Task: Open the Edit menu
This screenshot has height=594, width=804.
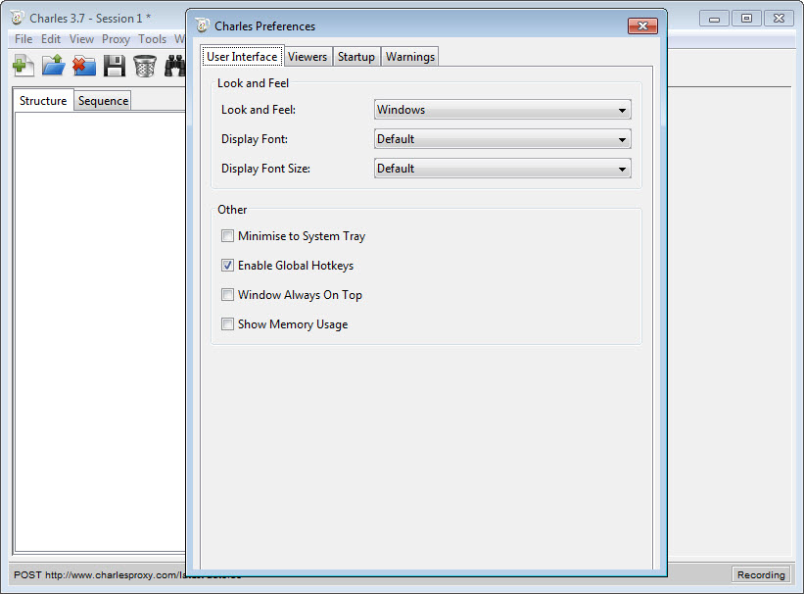Action: 51,39
